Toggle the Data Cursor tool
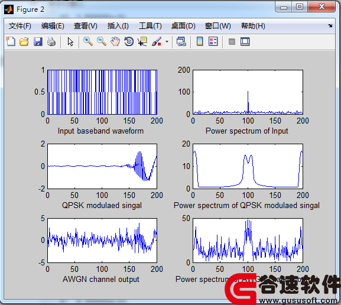The image size is (341, 305). (142, 41)
